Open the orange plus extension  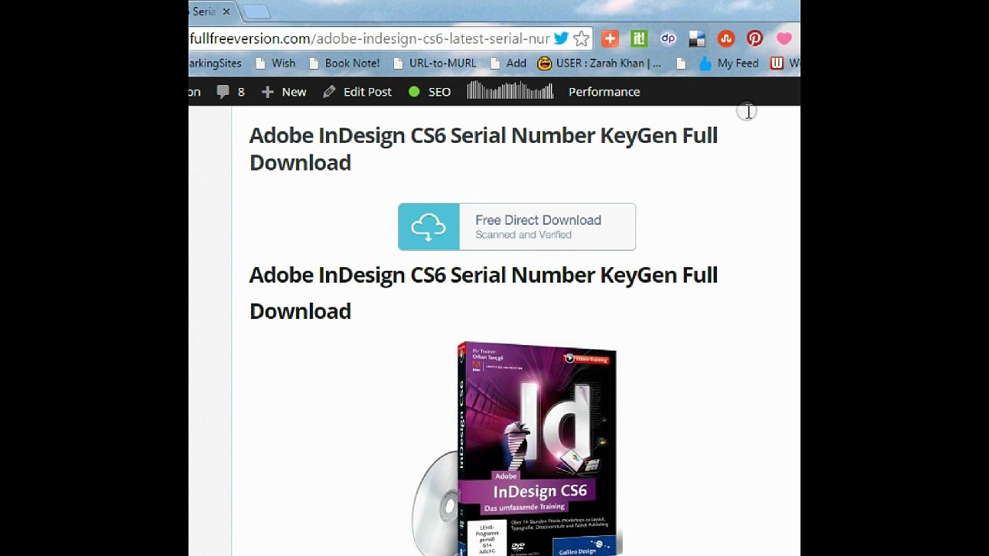pos(610,39)
